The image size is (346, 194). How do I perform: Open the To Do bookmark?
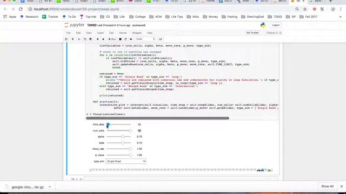[x=69, y=17]
